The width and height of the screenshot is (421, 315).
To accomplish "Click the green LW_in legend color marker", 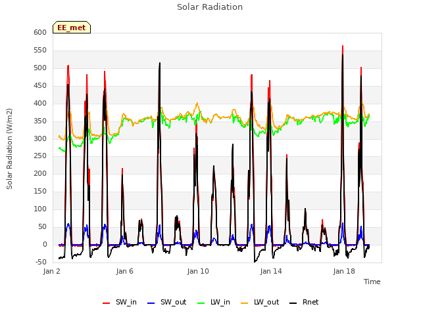I will (x=201, y=303).
